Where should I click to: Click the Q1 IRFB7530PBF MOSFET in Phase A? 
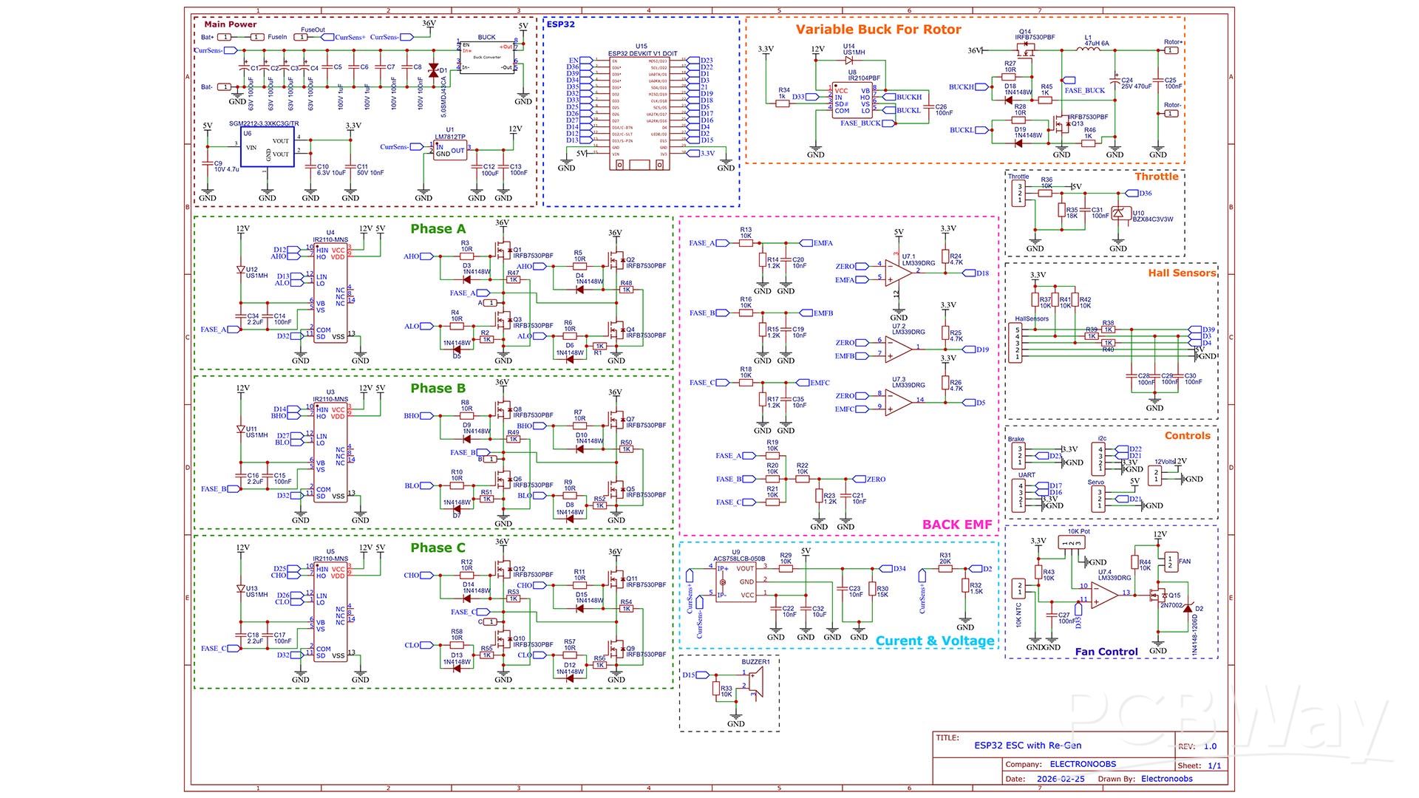pyautogui.click(x=503, y=251)
